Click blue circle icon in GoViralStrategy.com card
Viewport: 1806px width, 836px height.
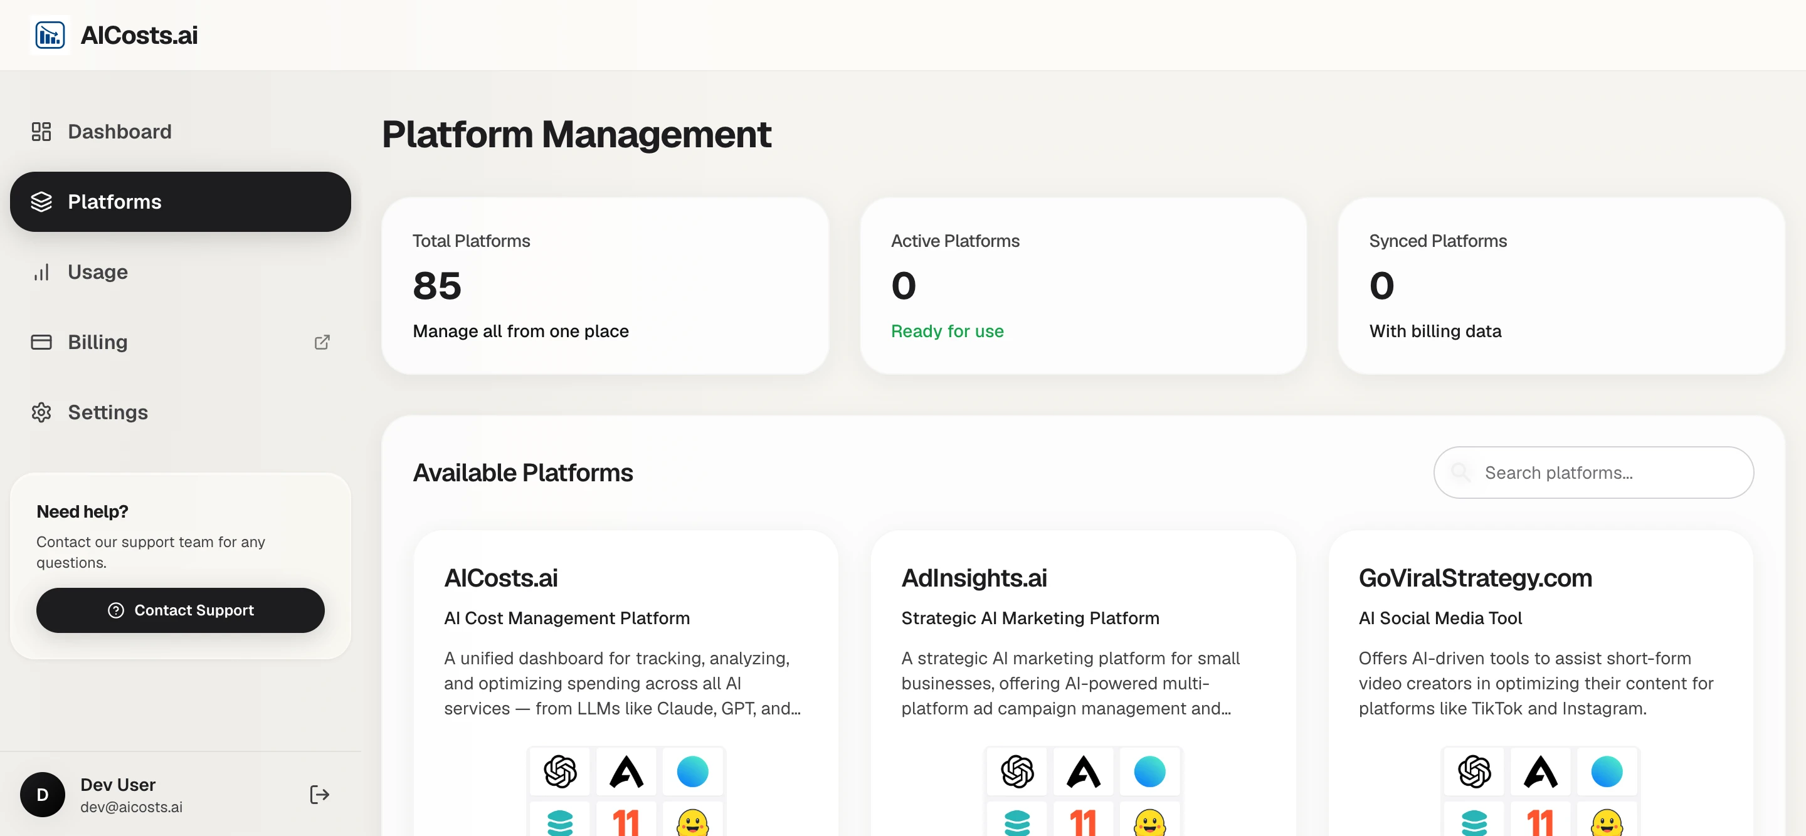(1607, 771)
